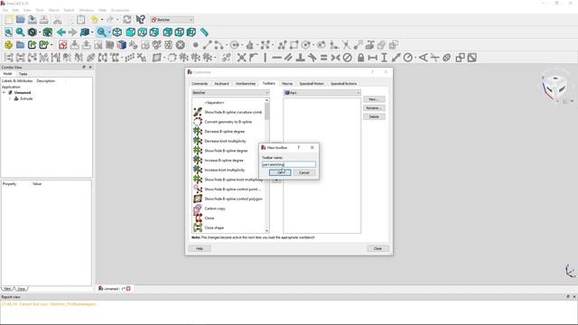Open the Tasks tab in Combo View
The width and height of the screenshot is (578, 325).
tap(23, 74)
